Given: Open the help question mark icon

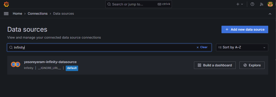Looking at the screenshot, I should (x=252, y=4).
